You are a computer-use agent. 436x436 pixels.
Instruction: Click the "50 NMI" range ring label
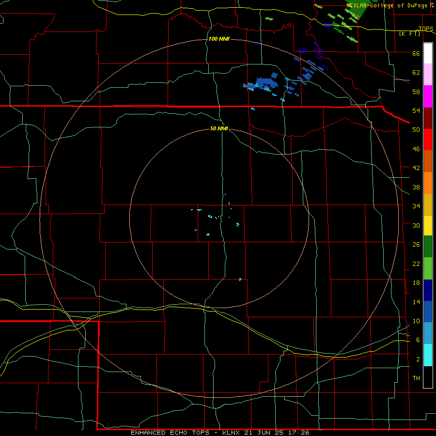[219, 128]
